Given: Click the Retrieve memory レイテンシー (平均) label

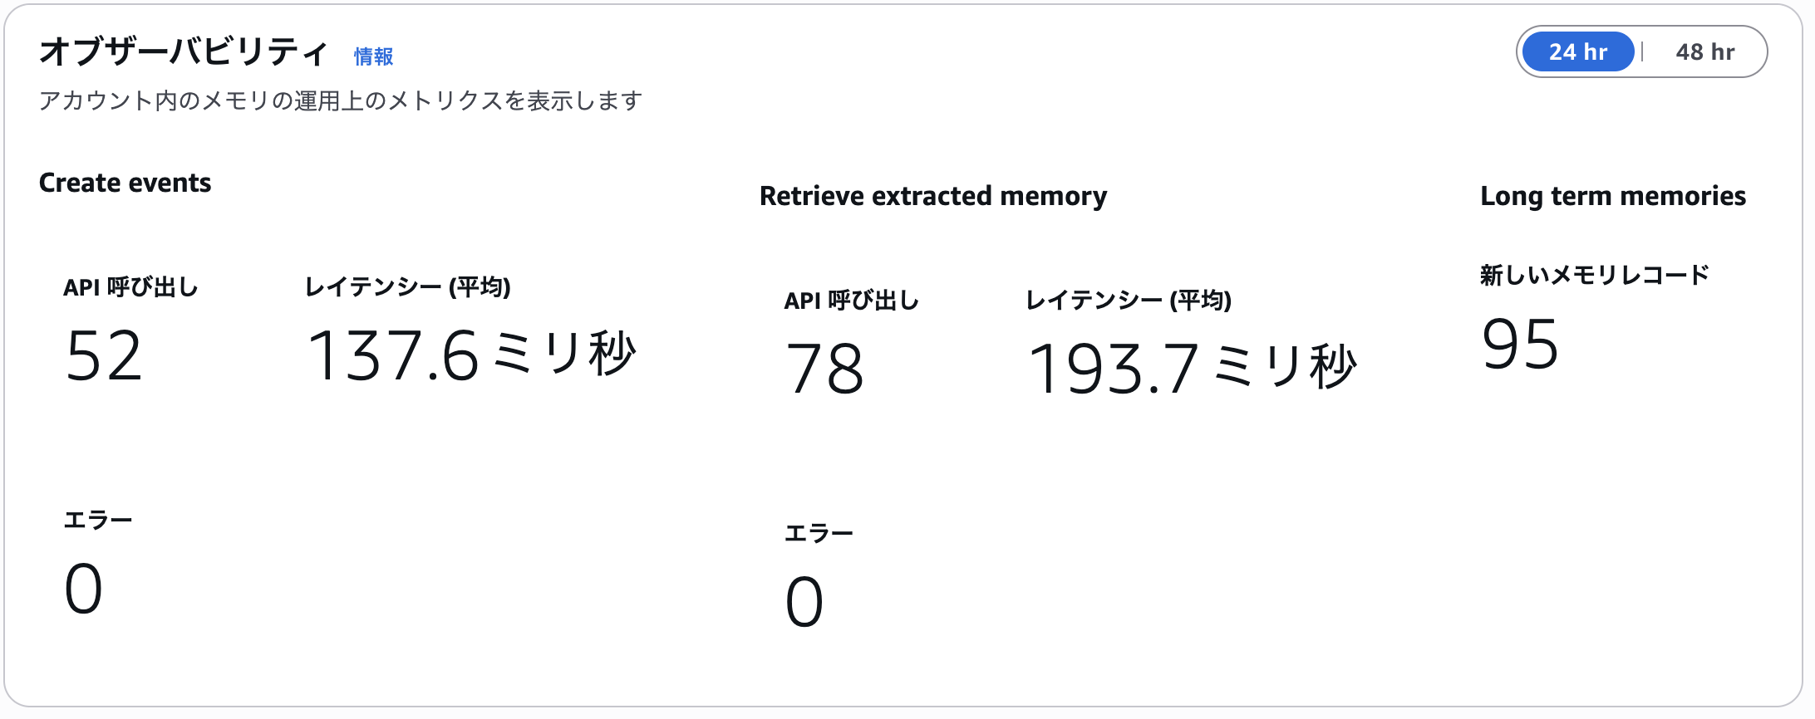Looking at the screenshot, I should [x=1129, y=301].
